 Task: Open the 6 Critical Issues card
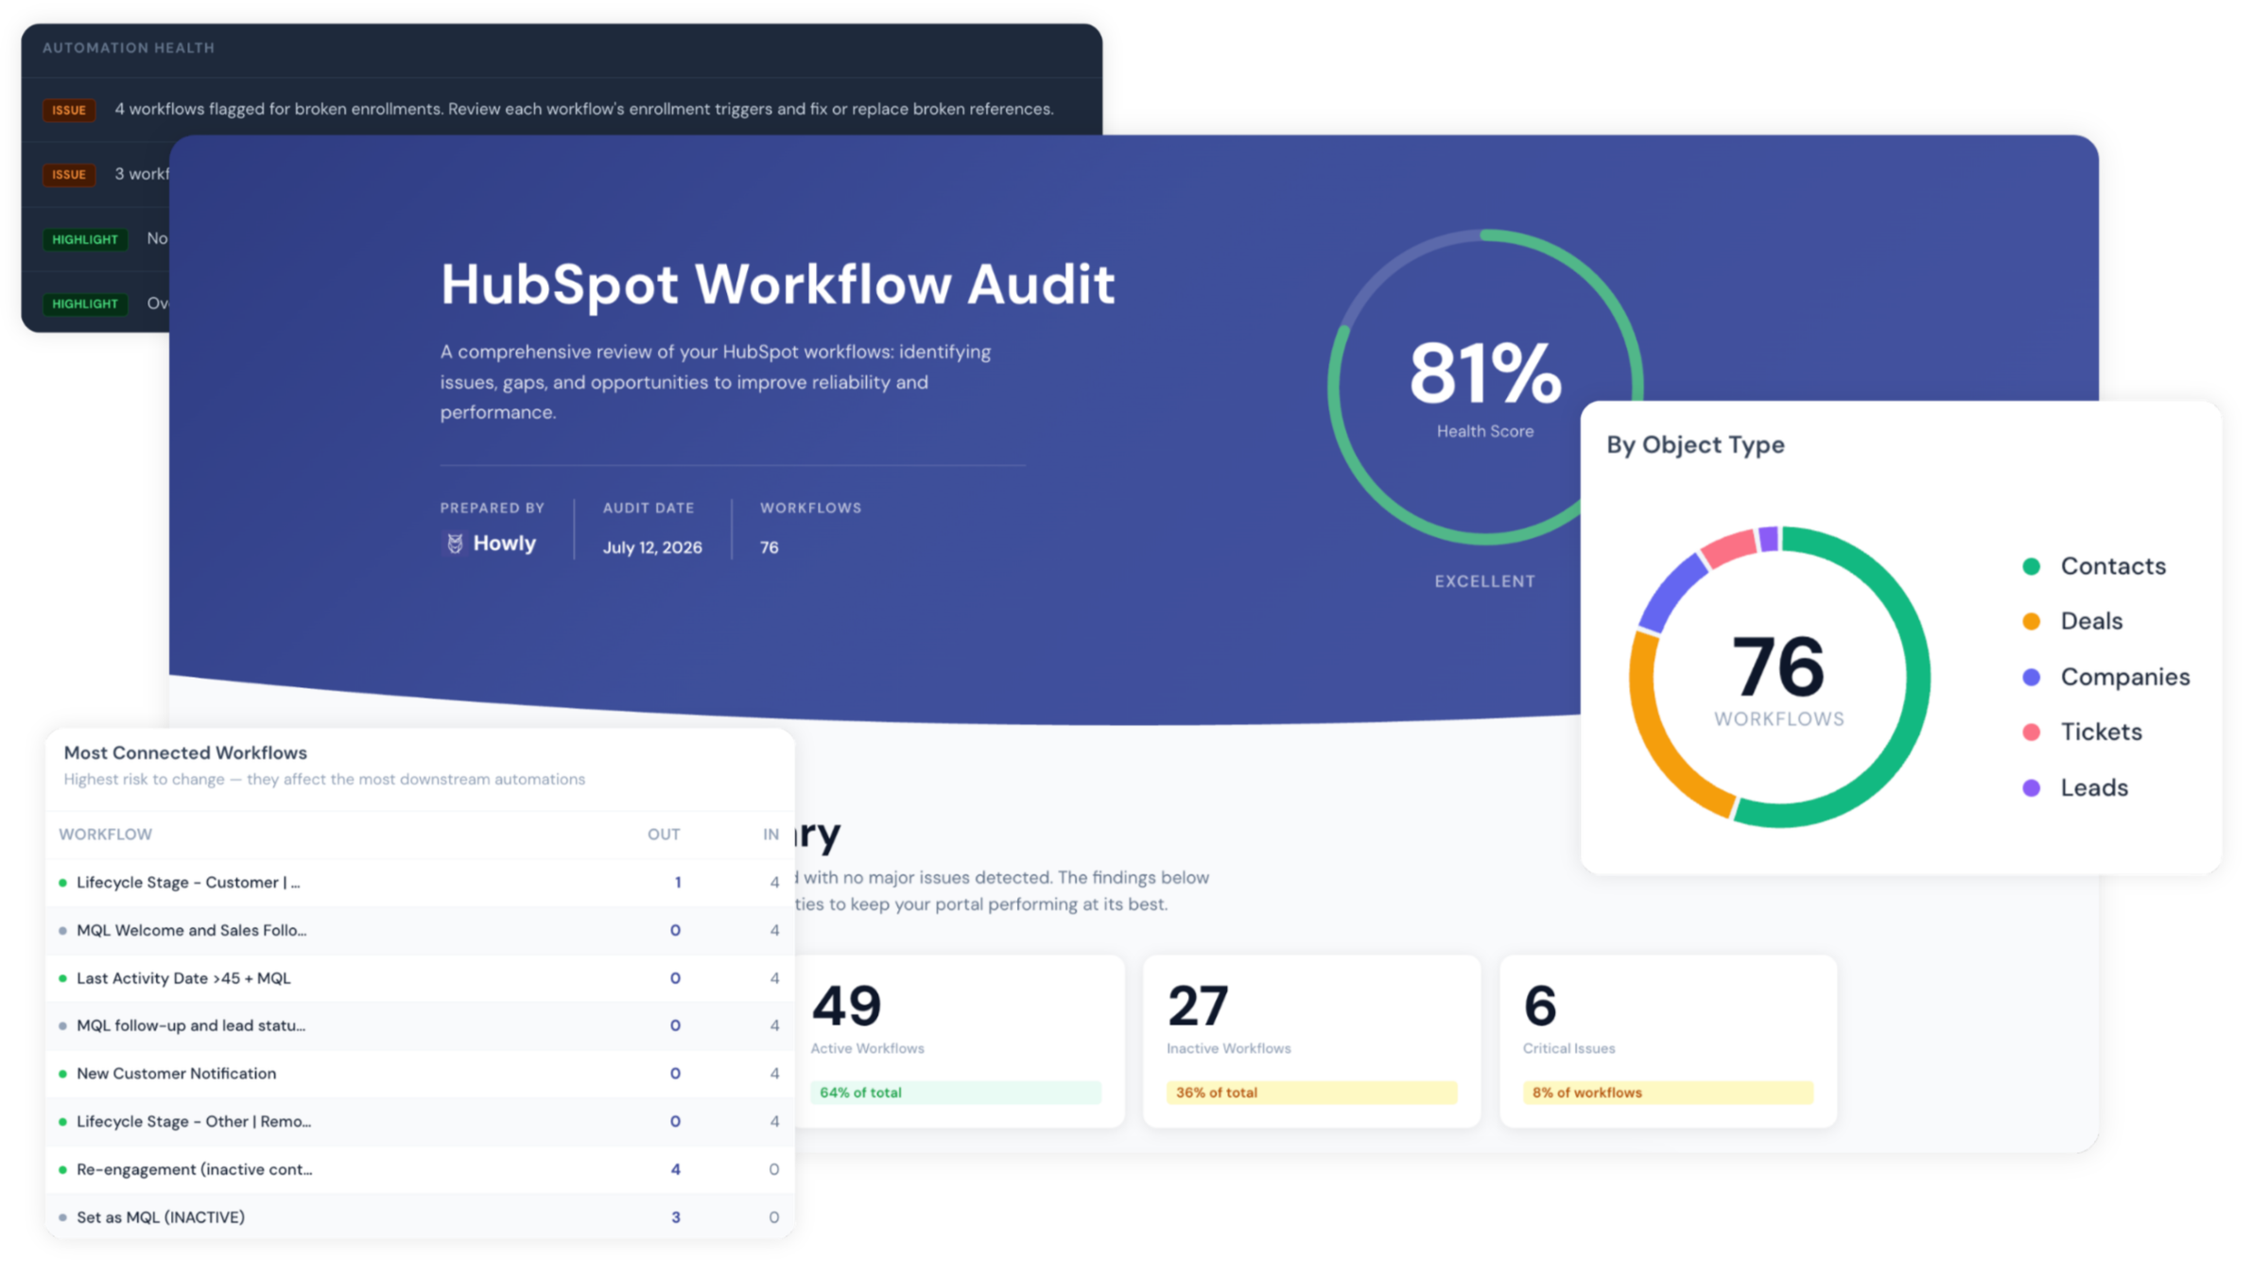point(1668,1041)
